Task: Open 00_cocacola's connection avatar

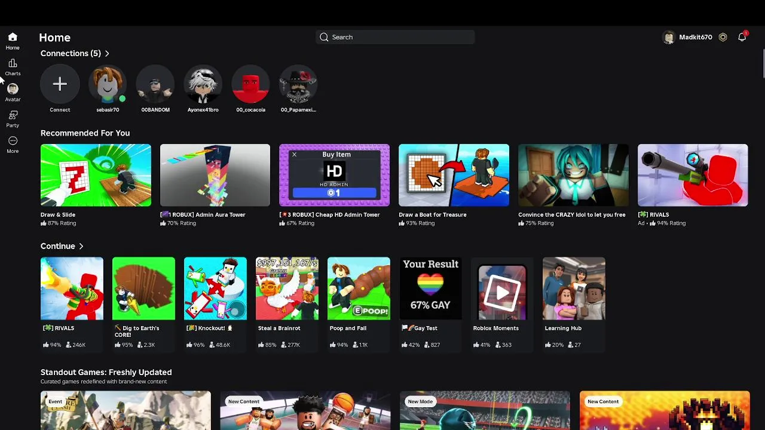Action: [x=251, y=84]
